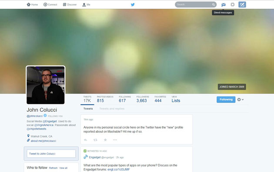The width and height of the screenshot is (274, 172).
Task: Click Walnut Creek, CA location text
Action: tap(41, 136)
